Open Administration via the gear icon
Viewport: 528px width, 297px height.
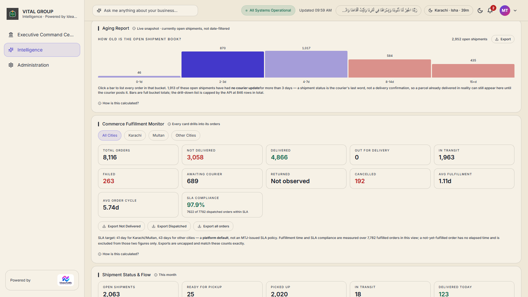click(x=11, y=65)
